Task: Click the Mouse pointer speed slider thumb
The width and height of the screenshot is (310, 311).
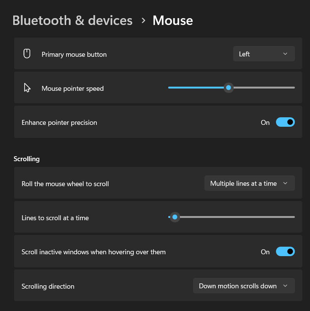Action: [228, 88]
